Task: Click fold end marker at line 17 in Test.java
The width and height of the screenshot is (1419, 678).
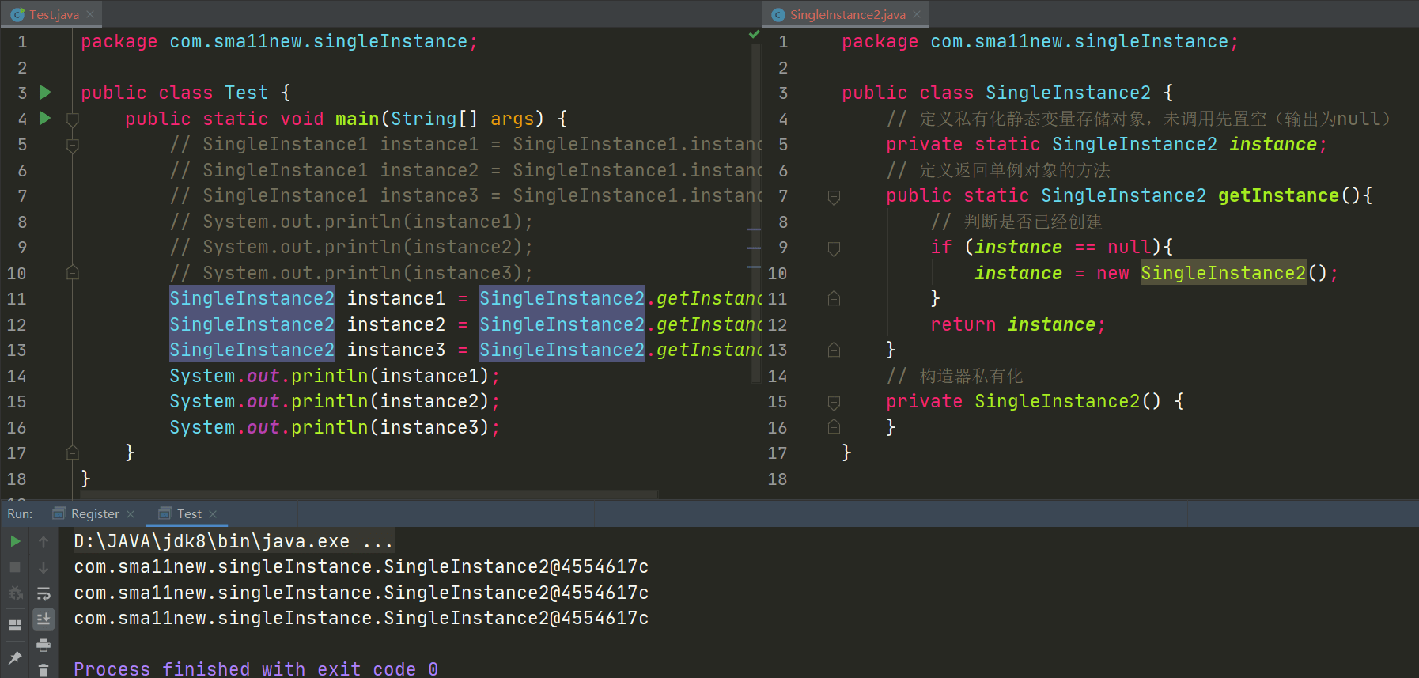Action: (73, 453)
